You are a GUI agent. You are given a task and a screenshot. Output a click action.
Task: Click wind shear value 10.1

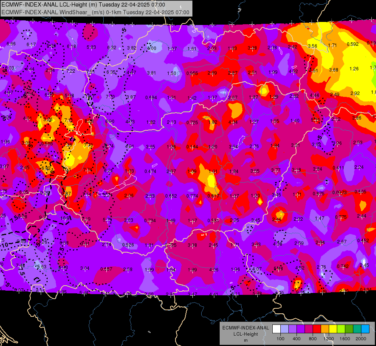tap(67, 169)
